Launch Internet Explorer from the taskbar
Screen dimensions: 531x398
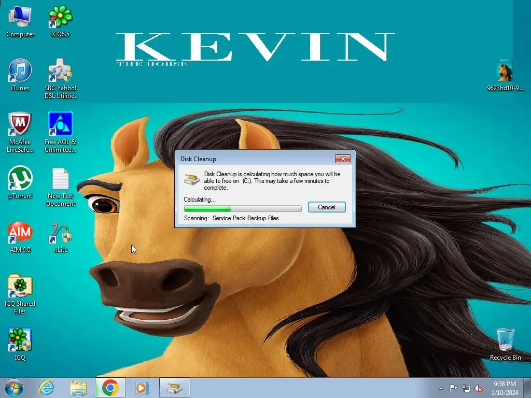46,388
